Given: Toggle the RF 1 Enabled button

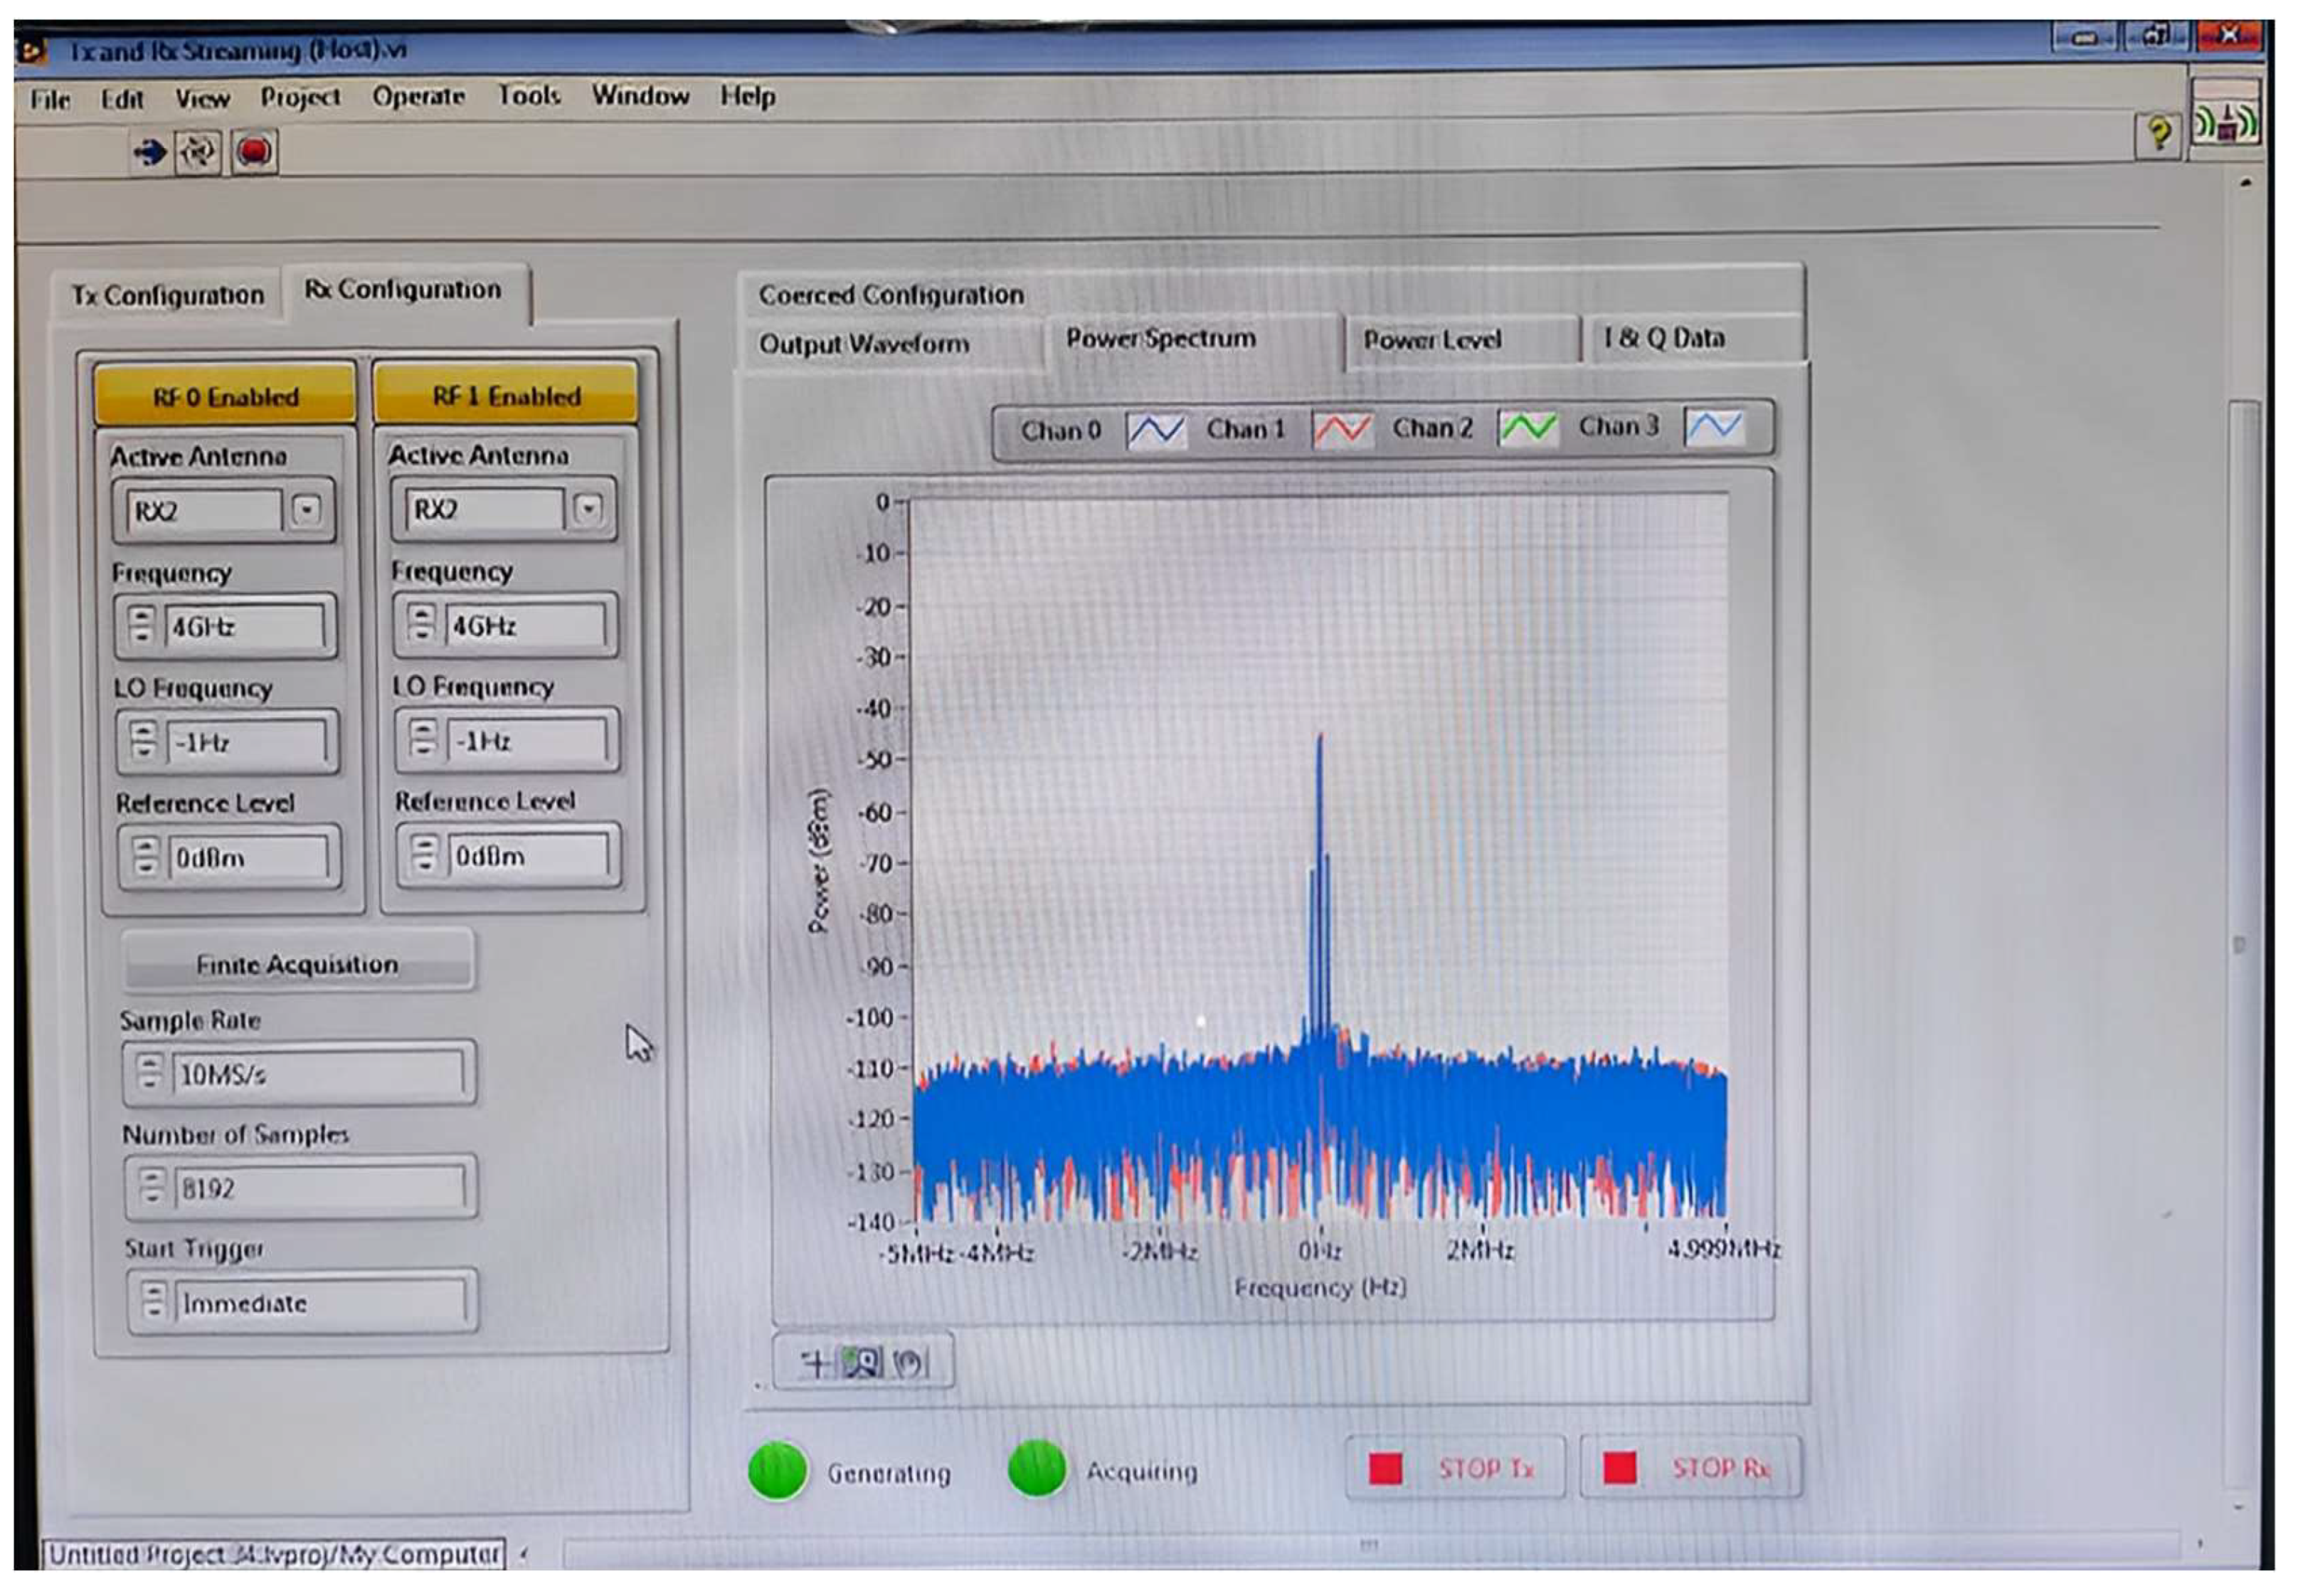Looking at the screenshot, I should point(505,396).
